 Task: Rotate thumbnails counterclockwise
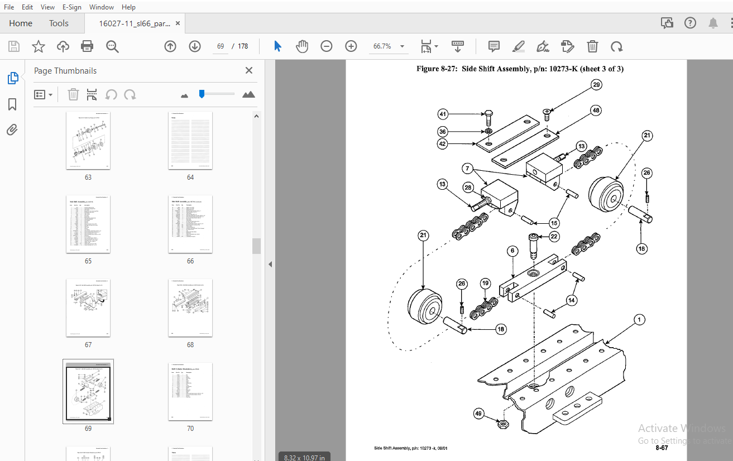click(x=111, y=95)
